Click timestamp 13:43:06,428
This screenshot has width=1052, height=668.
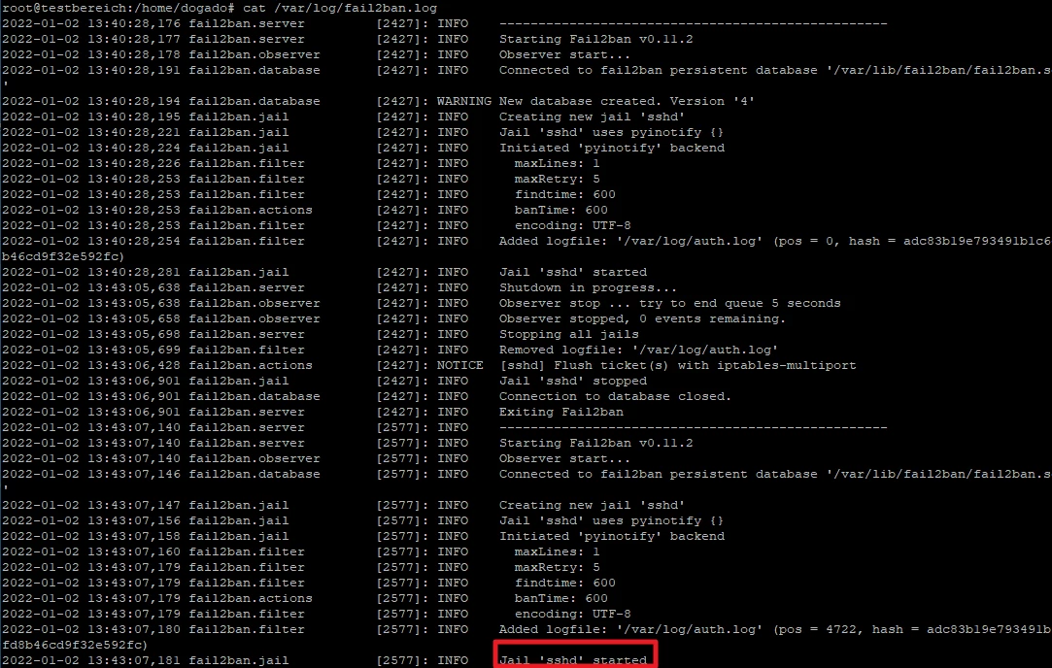click(x=133, y=365)
